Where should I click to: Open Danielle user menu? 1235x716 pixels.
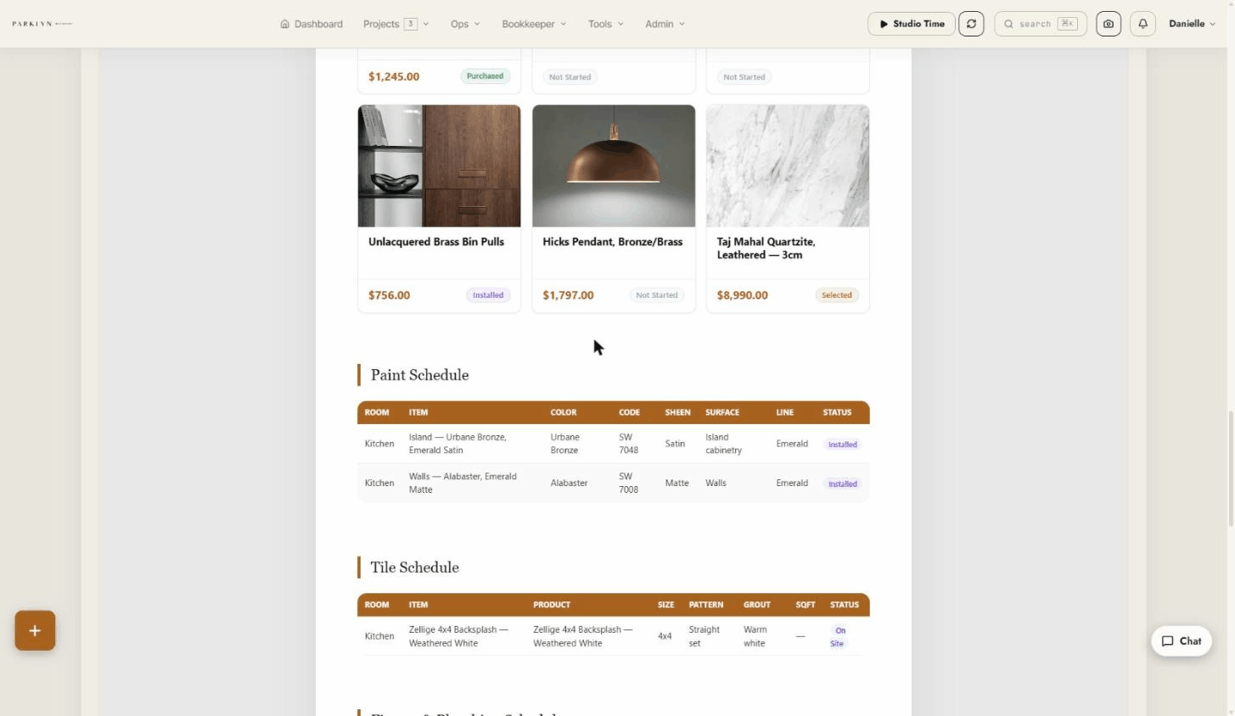point(1192,24)
